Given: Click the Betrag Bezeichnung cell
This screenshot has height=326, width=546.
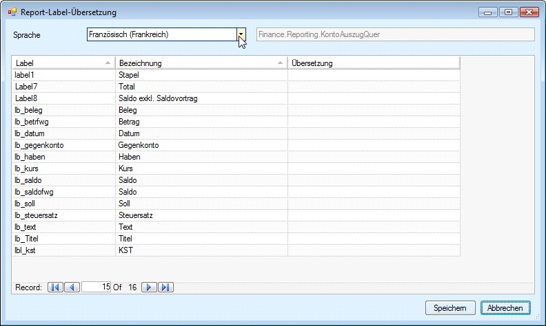Looking at the screenshot, I should point(201,122).
